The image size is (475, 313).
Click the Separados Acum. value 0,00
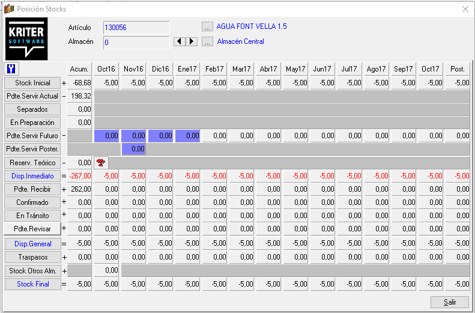79,109
